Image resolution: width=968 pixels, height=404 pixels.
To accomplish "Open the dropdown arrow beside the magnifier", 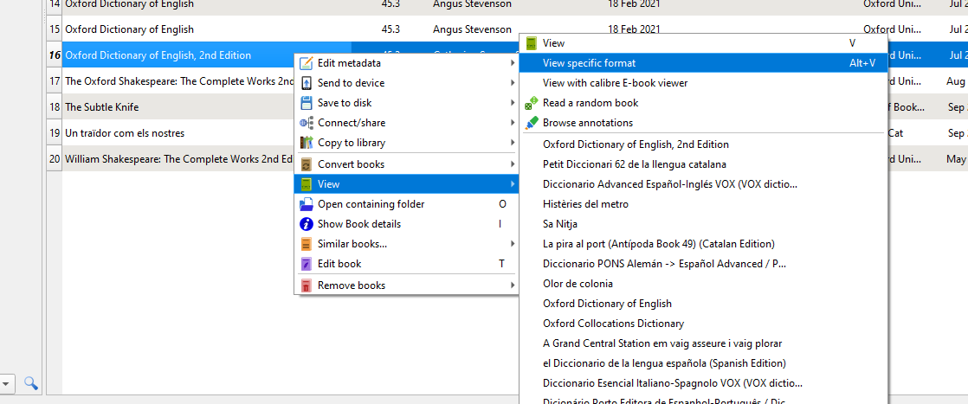I will (6, 382).
